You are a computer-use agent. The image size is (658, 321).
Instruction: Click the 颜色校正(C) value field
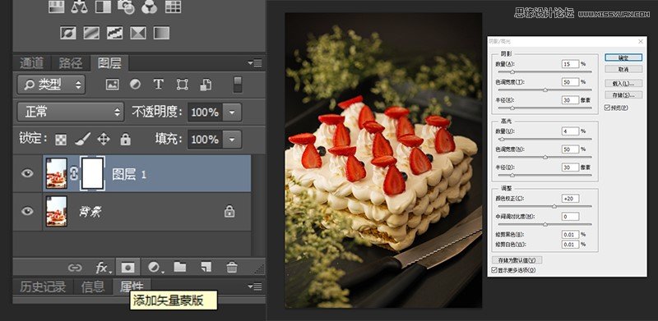pos(570,198)
